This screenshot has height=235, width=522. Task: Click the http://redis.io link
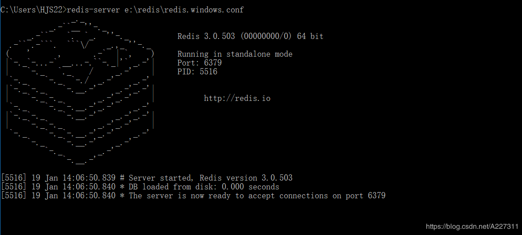click(x=237, y=98)
